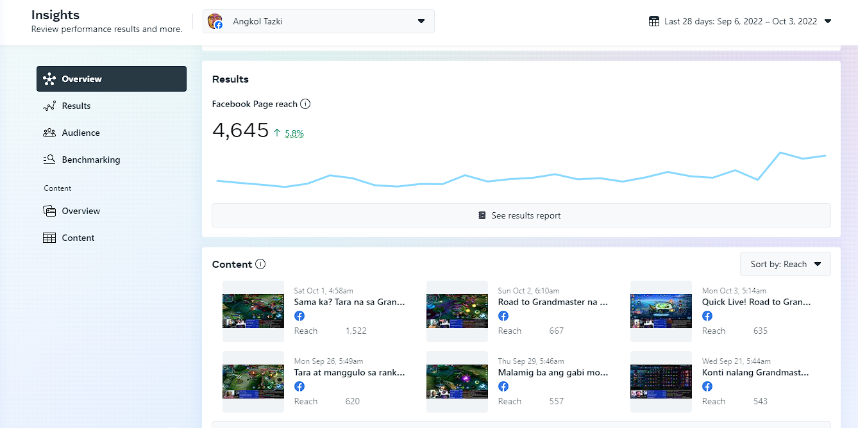
Task: Open the Wed Sep 21 post thumbnail
Action: tap(661, 382)
